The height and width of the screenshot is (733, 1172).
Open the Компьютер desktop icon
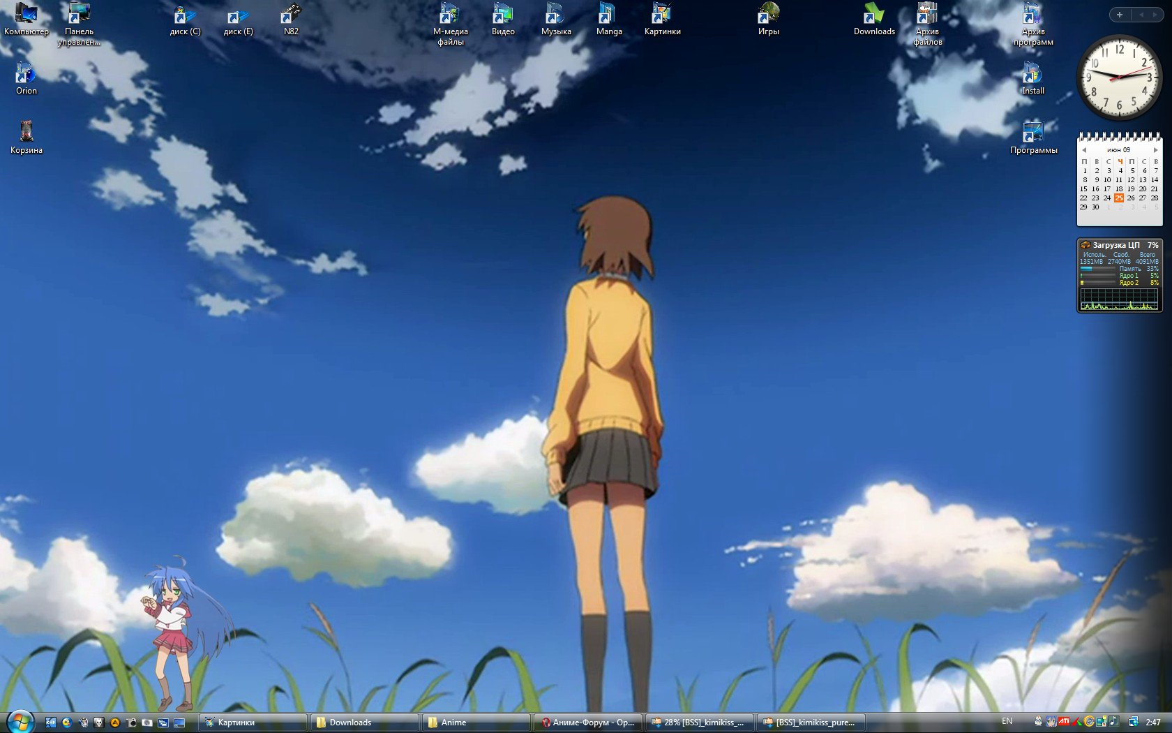(26, 19)
